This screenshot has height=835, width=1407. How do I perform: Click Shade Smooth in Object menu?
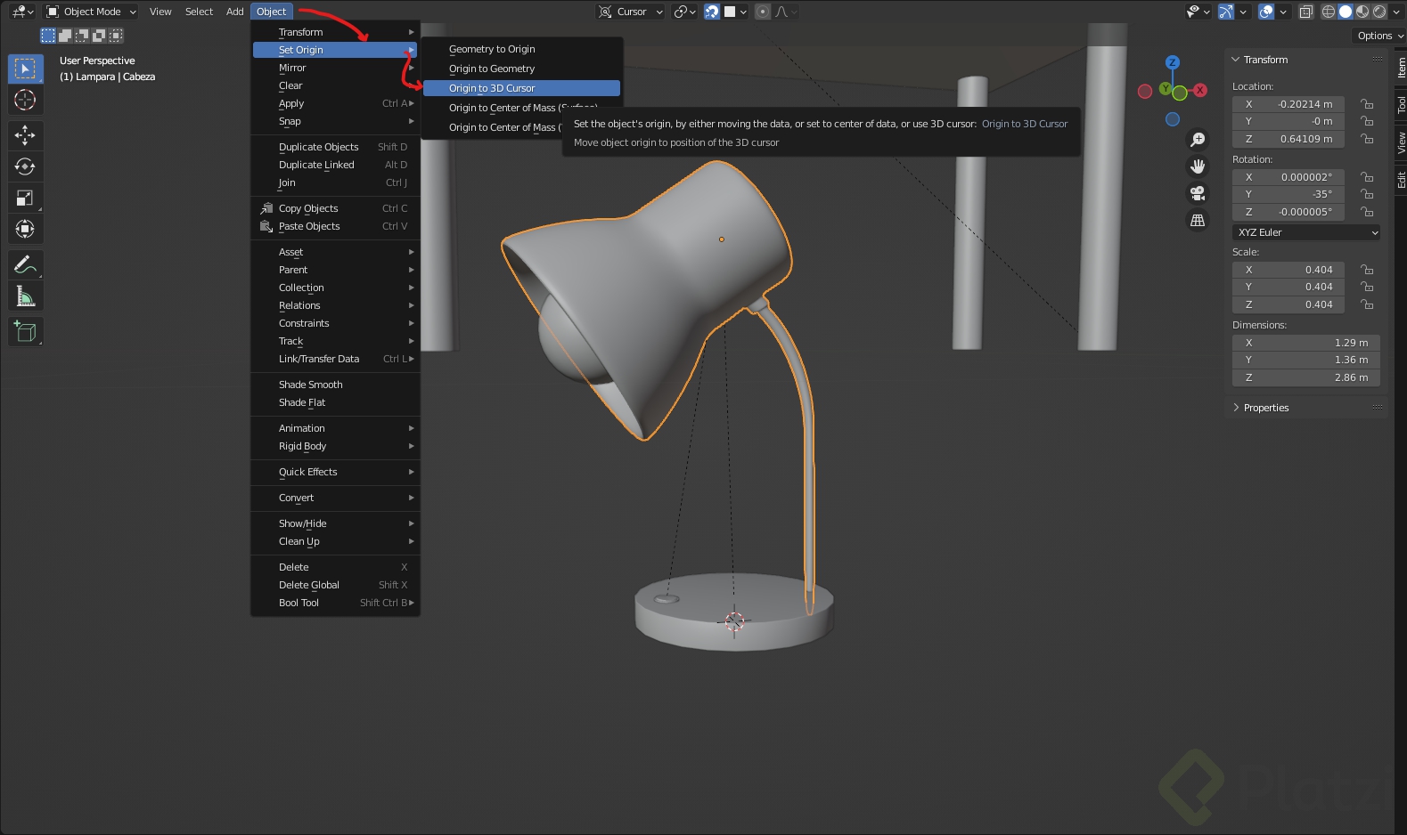pos(311,385)
